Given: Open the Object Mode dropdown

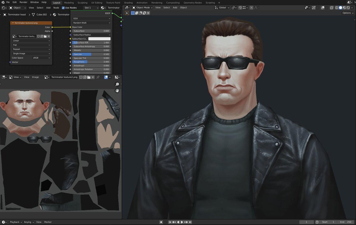Looking at the screenshot, I should pos(142,8).
